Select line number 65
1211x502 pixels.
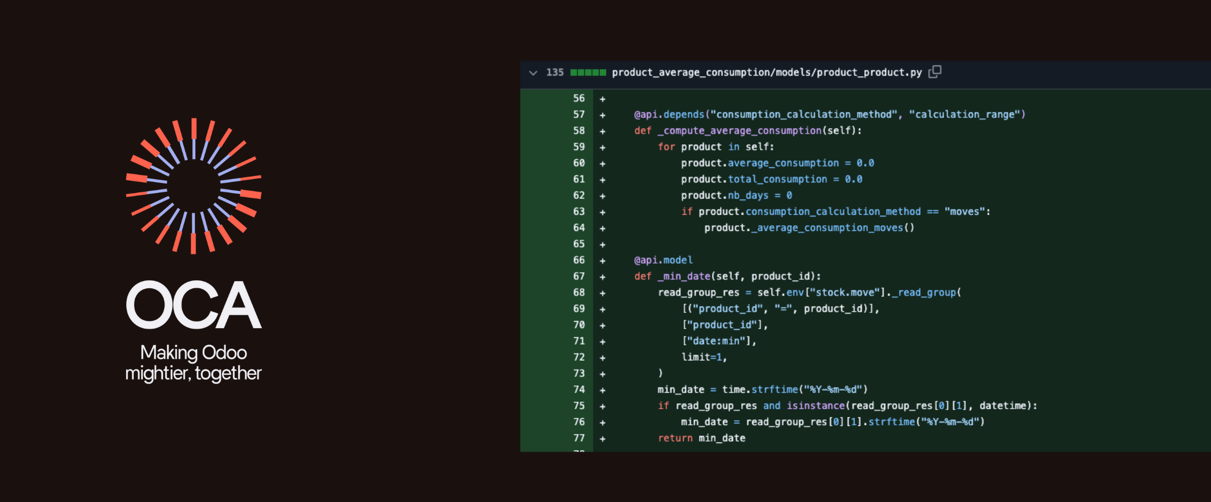[579, 244]
